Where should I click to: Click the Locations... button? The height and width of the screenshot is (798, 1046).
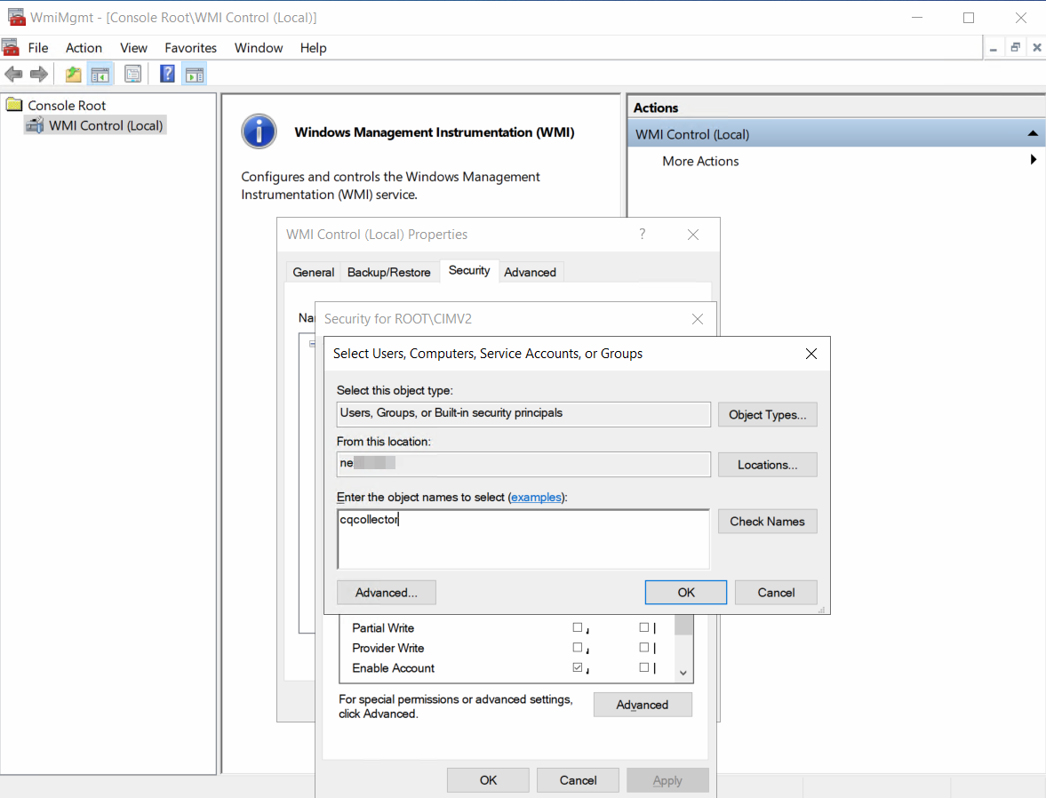click(767, 465)
